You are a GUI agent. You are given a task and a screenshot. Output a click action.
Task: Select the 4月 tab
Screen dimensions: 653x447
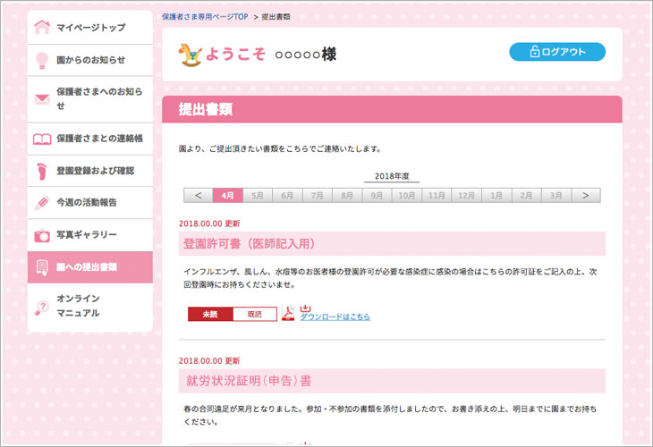[228, 195]
